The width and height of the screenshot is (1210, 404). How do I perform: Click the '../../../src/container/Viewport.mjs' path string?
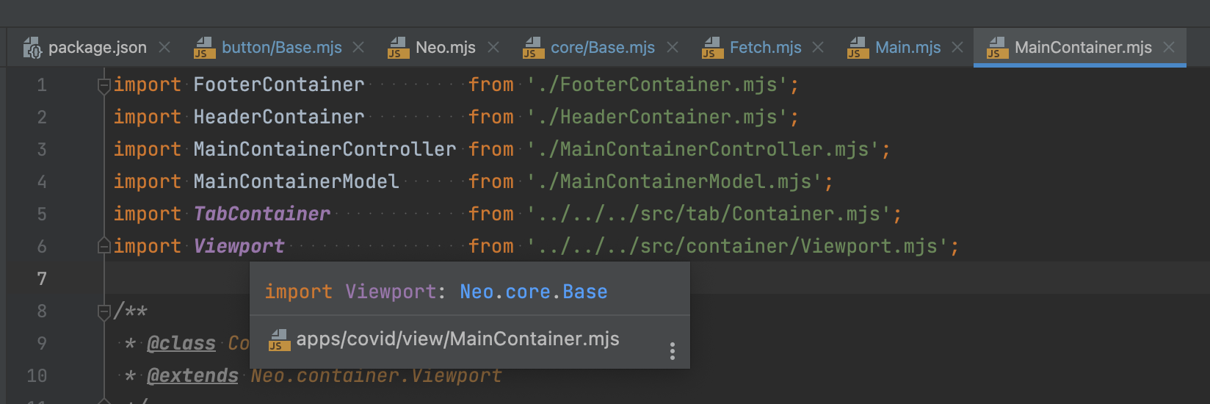tap(738, 246)
